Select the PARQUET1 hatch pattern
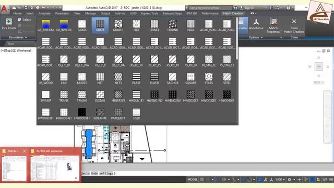 (118, 114)
